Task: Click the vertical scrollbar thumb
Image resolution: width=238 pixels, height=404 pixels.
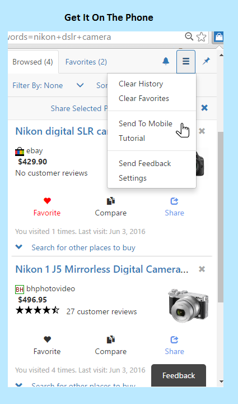Action: pyautogui.click(x=221, y=217)
